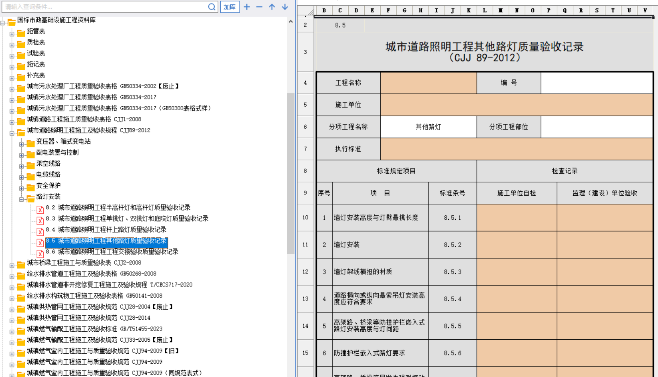658x377 pixels.
Task: Collapse 城市道路照明工程施工及验收规程 CJJ89-2012 node
Action: click(x=12, y=133)
